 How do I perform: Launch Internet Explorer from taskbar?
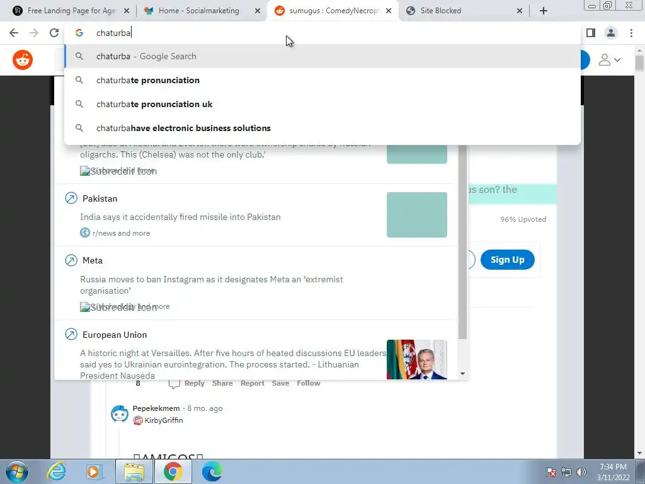coord(56,471)
